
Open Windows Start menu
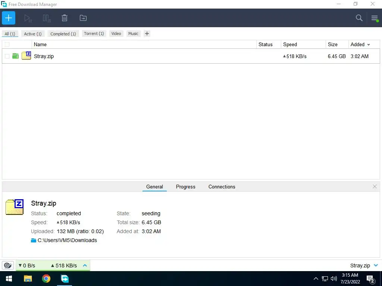click(x=9, y=279)
